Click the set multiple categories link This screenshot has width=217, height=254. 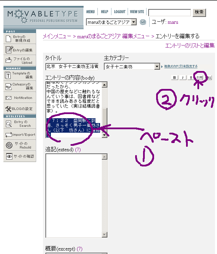coord(181,66)
